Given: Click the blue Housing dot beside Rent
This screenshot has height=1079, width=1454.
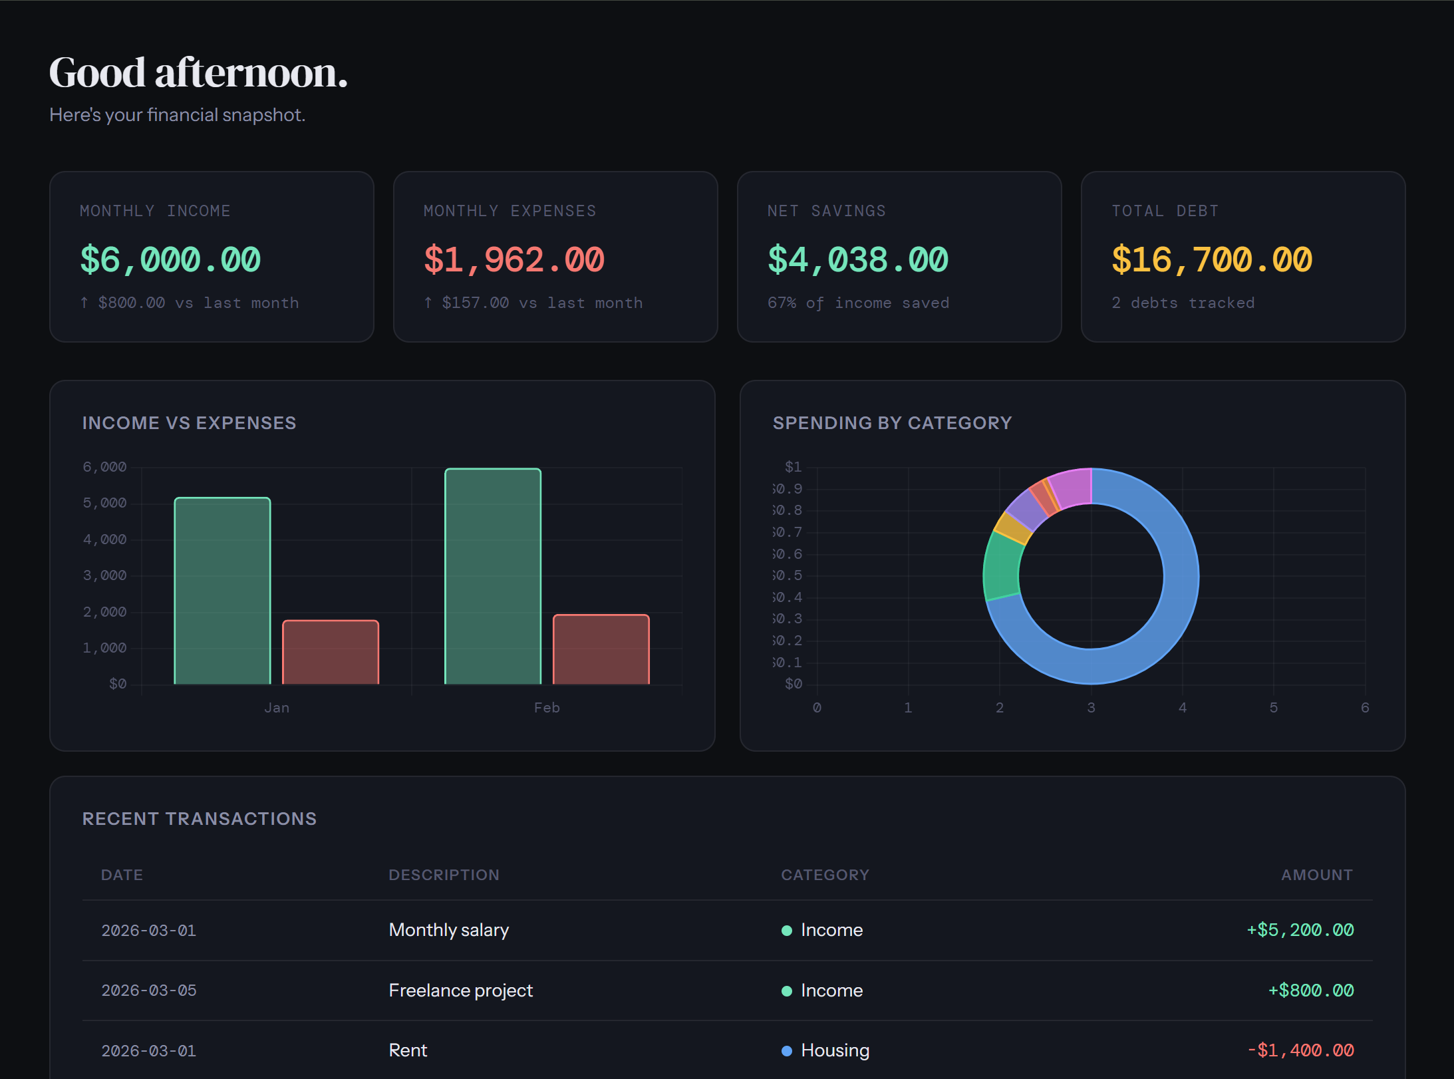Looking at the screenshot, I should coord(786,1050).
